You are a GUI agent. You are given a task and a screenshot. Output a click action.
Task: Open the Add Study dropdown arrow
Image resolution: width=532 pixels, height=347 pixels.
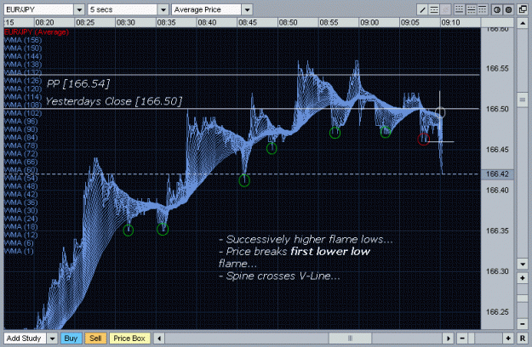point(52,338)
